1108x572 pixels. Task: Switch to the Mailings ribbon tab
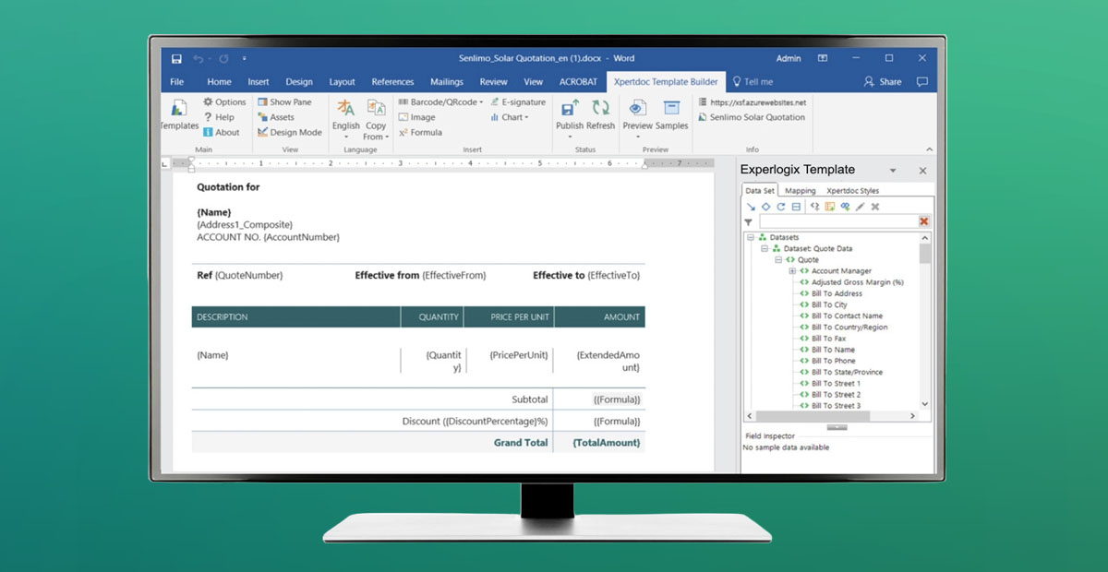click(x=447, y=82)
